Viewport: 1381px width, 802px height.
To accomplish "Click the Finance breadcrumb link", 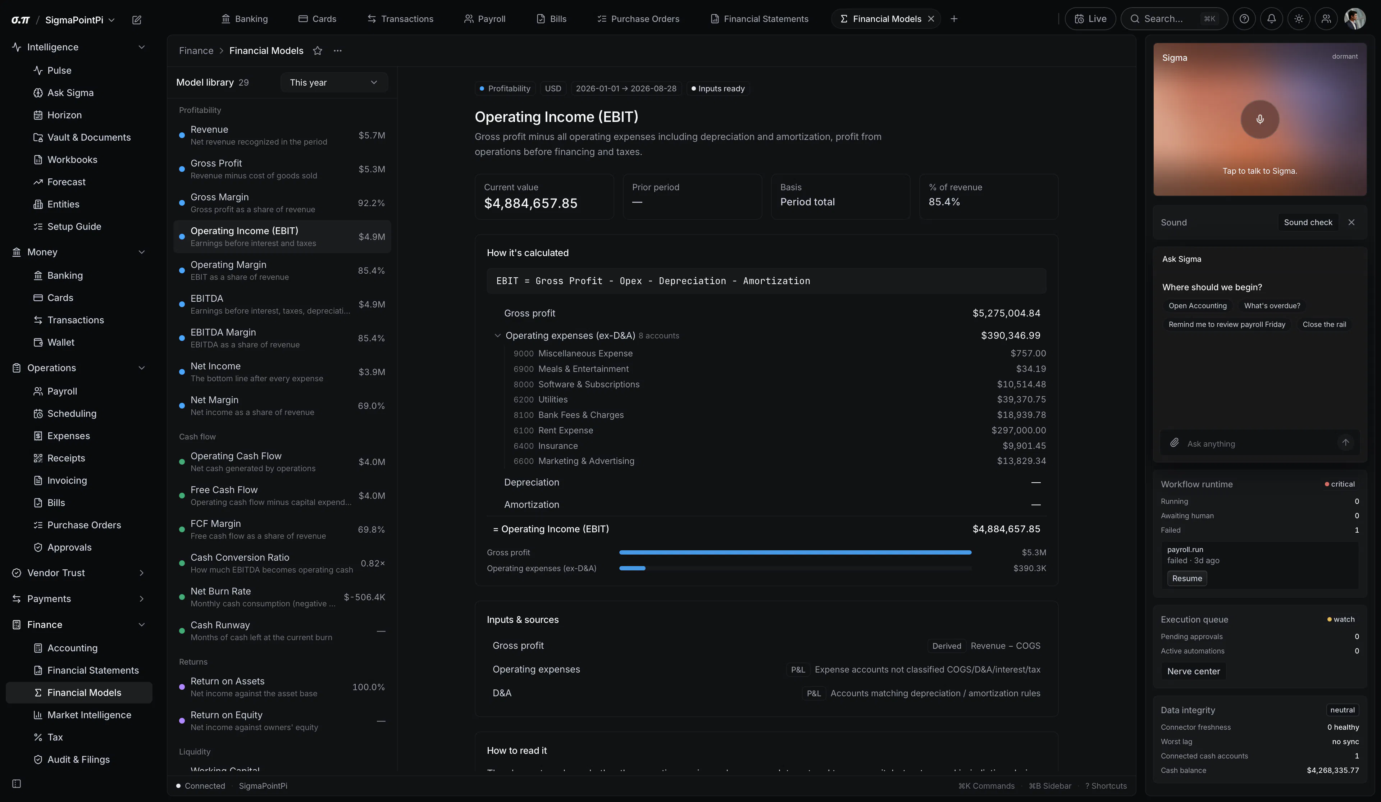I will (x=196, y=50).
